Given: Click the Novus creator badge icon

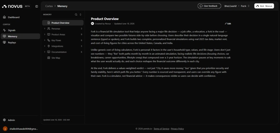Looking at the screenshot, I should click(x=92, y=24).
